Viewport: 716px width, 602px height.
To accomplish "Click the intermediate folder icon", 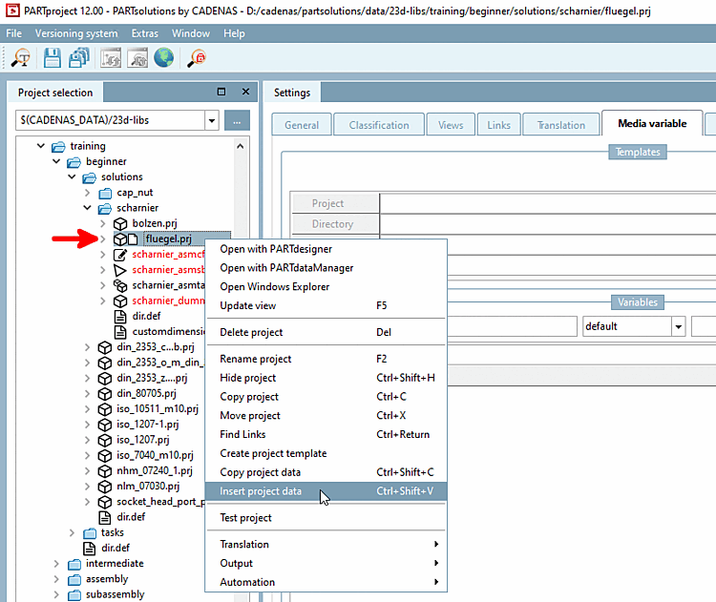I will 74,564.
